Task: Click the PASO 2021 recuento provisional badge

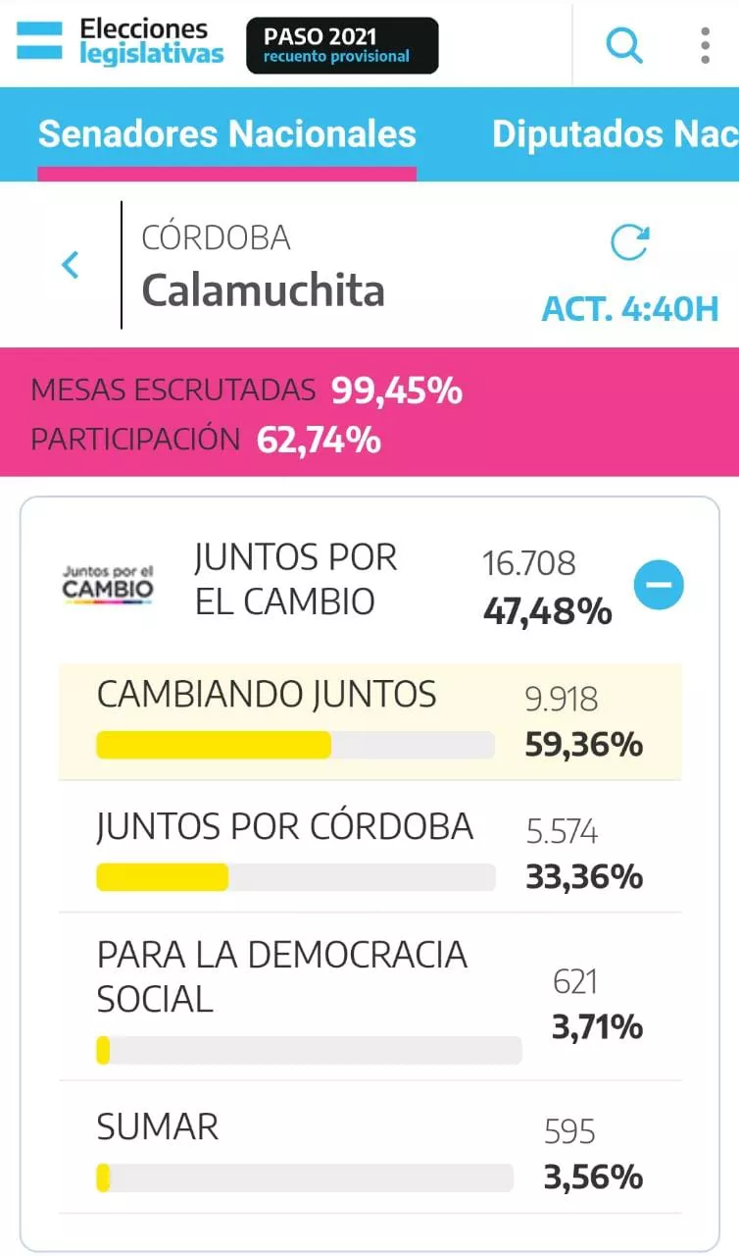Action: [342, 45]
